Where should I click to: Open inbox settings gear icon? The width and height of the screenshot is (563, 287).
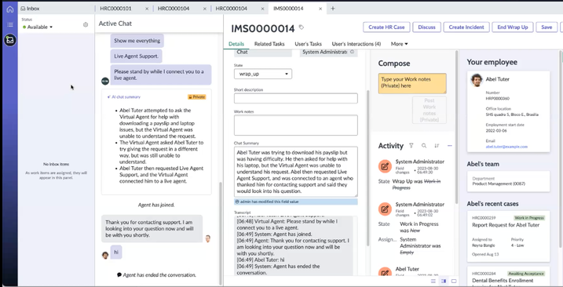click(86, 25)
